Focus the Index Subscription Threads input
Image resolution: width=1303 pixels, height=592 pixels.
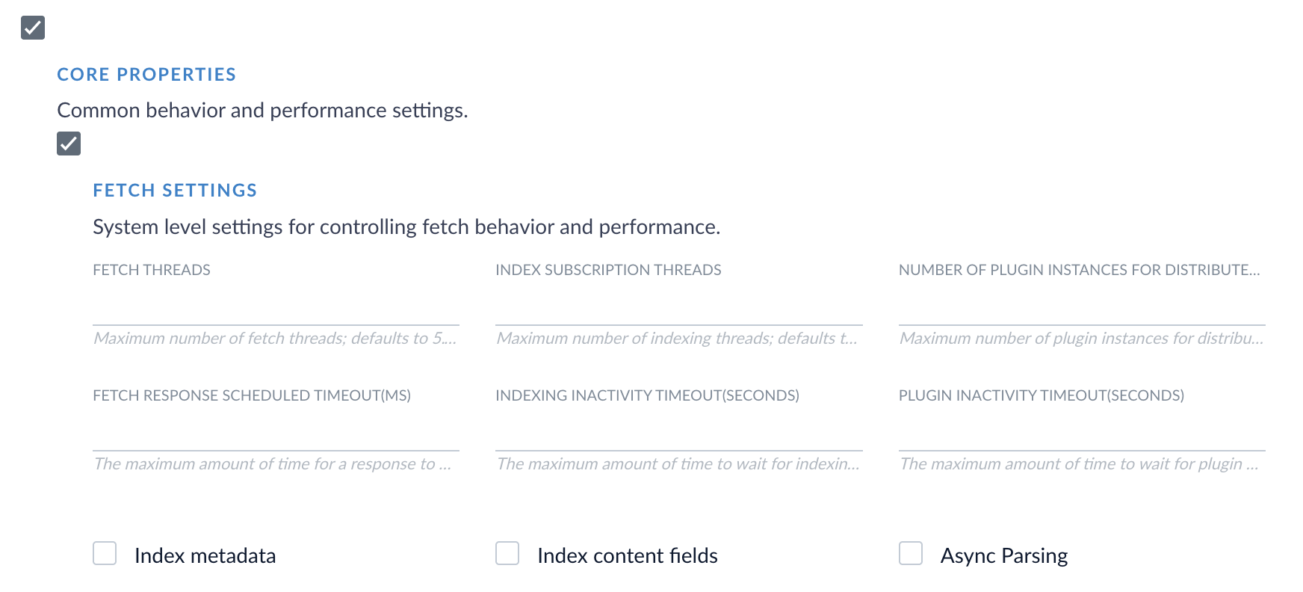point(678,308)
